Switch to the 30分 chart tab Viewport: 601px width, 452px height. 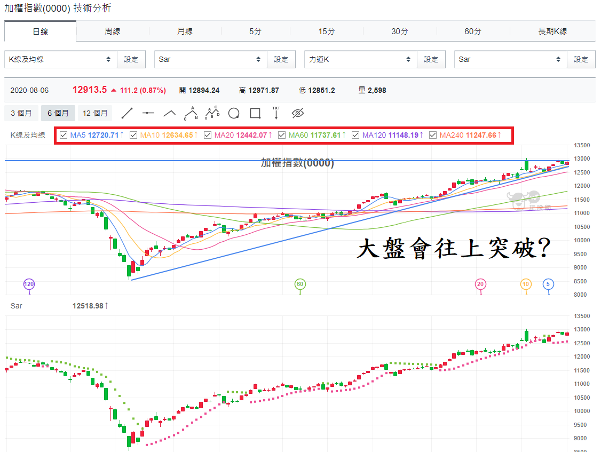(x=400, y=31)
